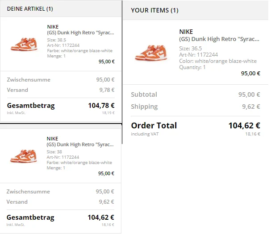This screenshot has height=234, width=275.
Task: Open product title above Size: 38
Action: (80, 144)
